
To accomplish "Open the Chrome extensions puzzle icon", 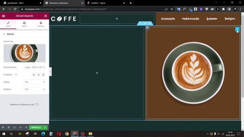I will click(223, 9).
